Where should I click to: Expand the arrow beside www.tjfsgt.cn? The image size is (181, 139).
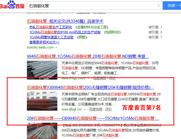[85, 109]
